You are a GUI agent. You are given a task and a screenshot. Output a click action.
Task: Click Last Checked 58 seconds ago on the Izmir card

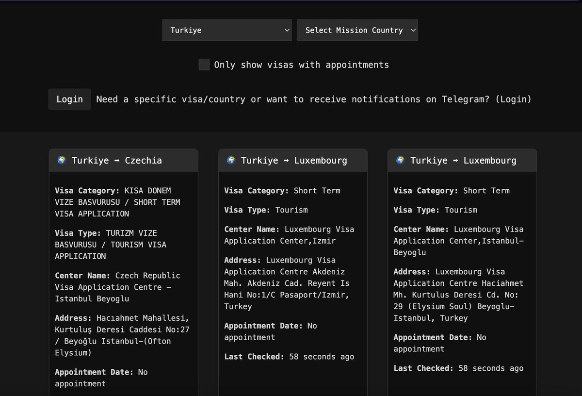(x=289, y=357)
